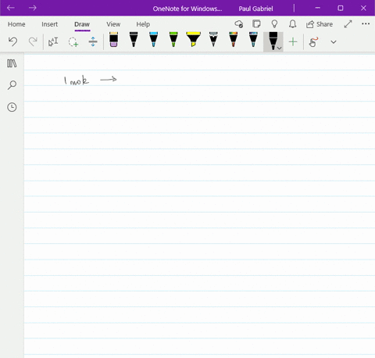The height and width of the screenshot is (358, 375).
Task: Click the Insert or Remove Space tool
Action: click(93, 41)
